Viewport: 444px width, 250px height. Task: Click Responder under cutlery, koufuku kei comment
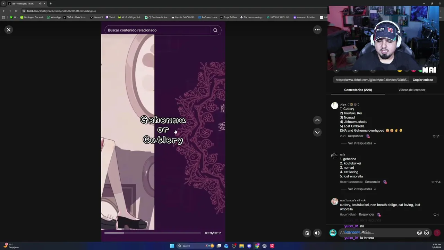coord(367,215)
